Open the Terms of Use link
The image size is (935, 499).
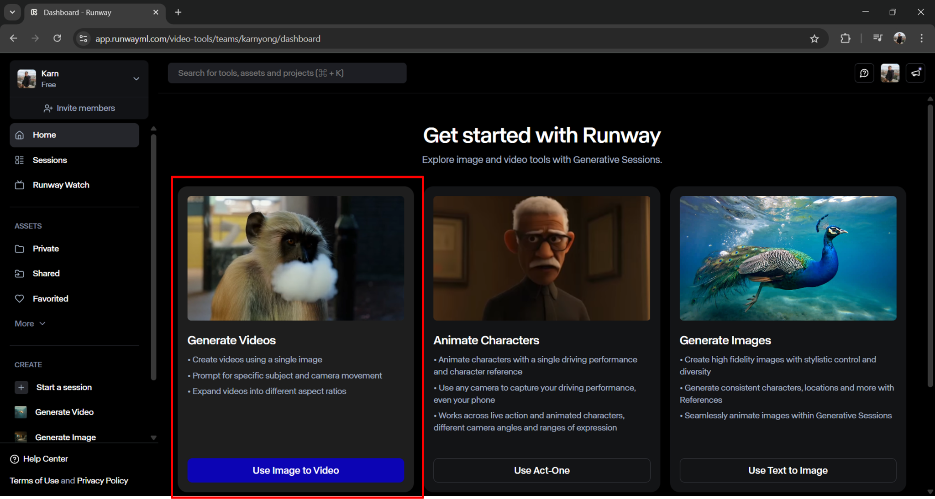(34, 481)
